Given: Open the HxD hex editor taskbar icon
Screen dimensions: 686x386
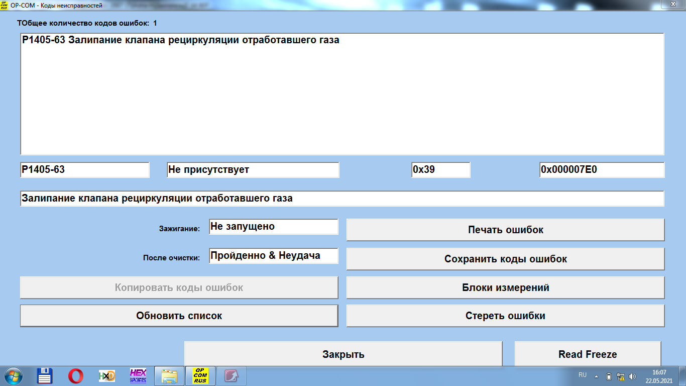Looking at the screenshot, I should pos(107,375).
